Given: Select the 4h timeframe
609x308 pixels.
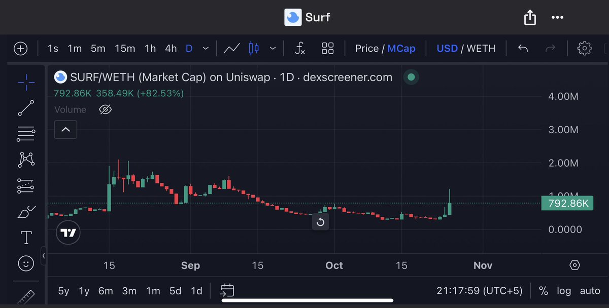Looking at the screenshot, I should (x=171, y=49).
